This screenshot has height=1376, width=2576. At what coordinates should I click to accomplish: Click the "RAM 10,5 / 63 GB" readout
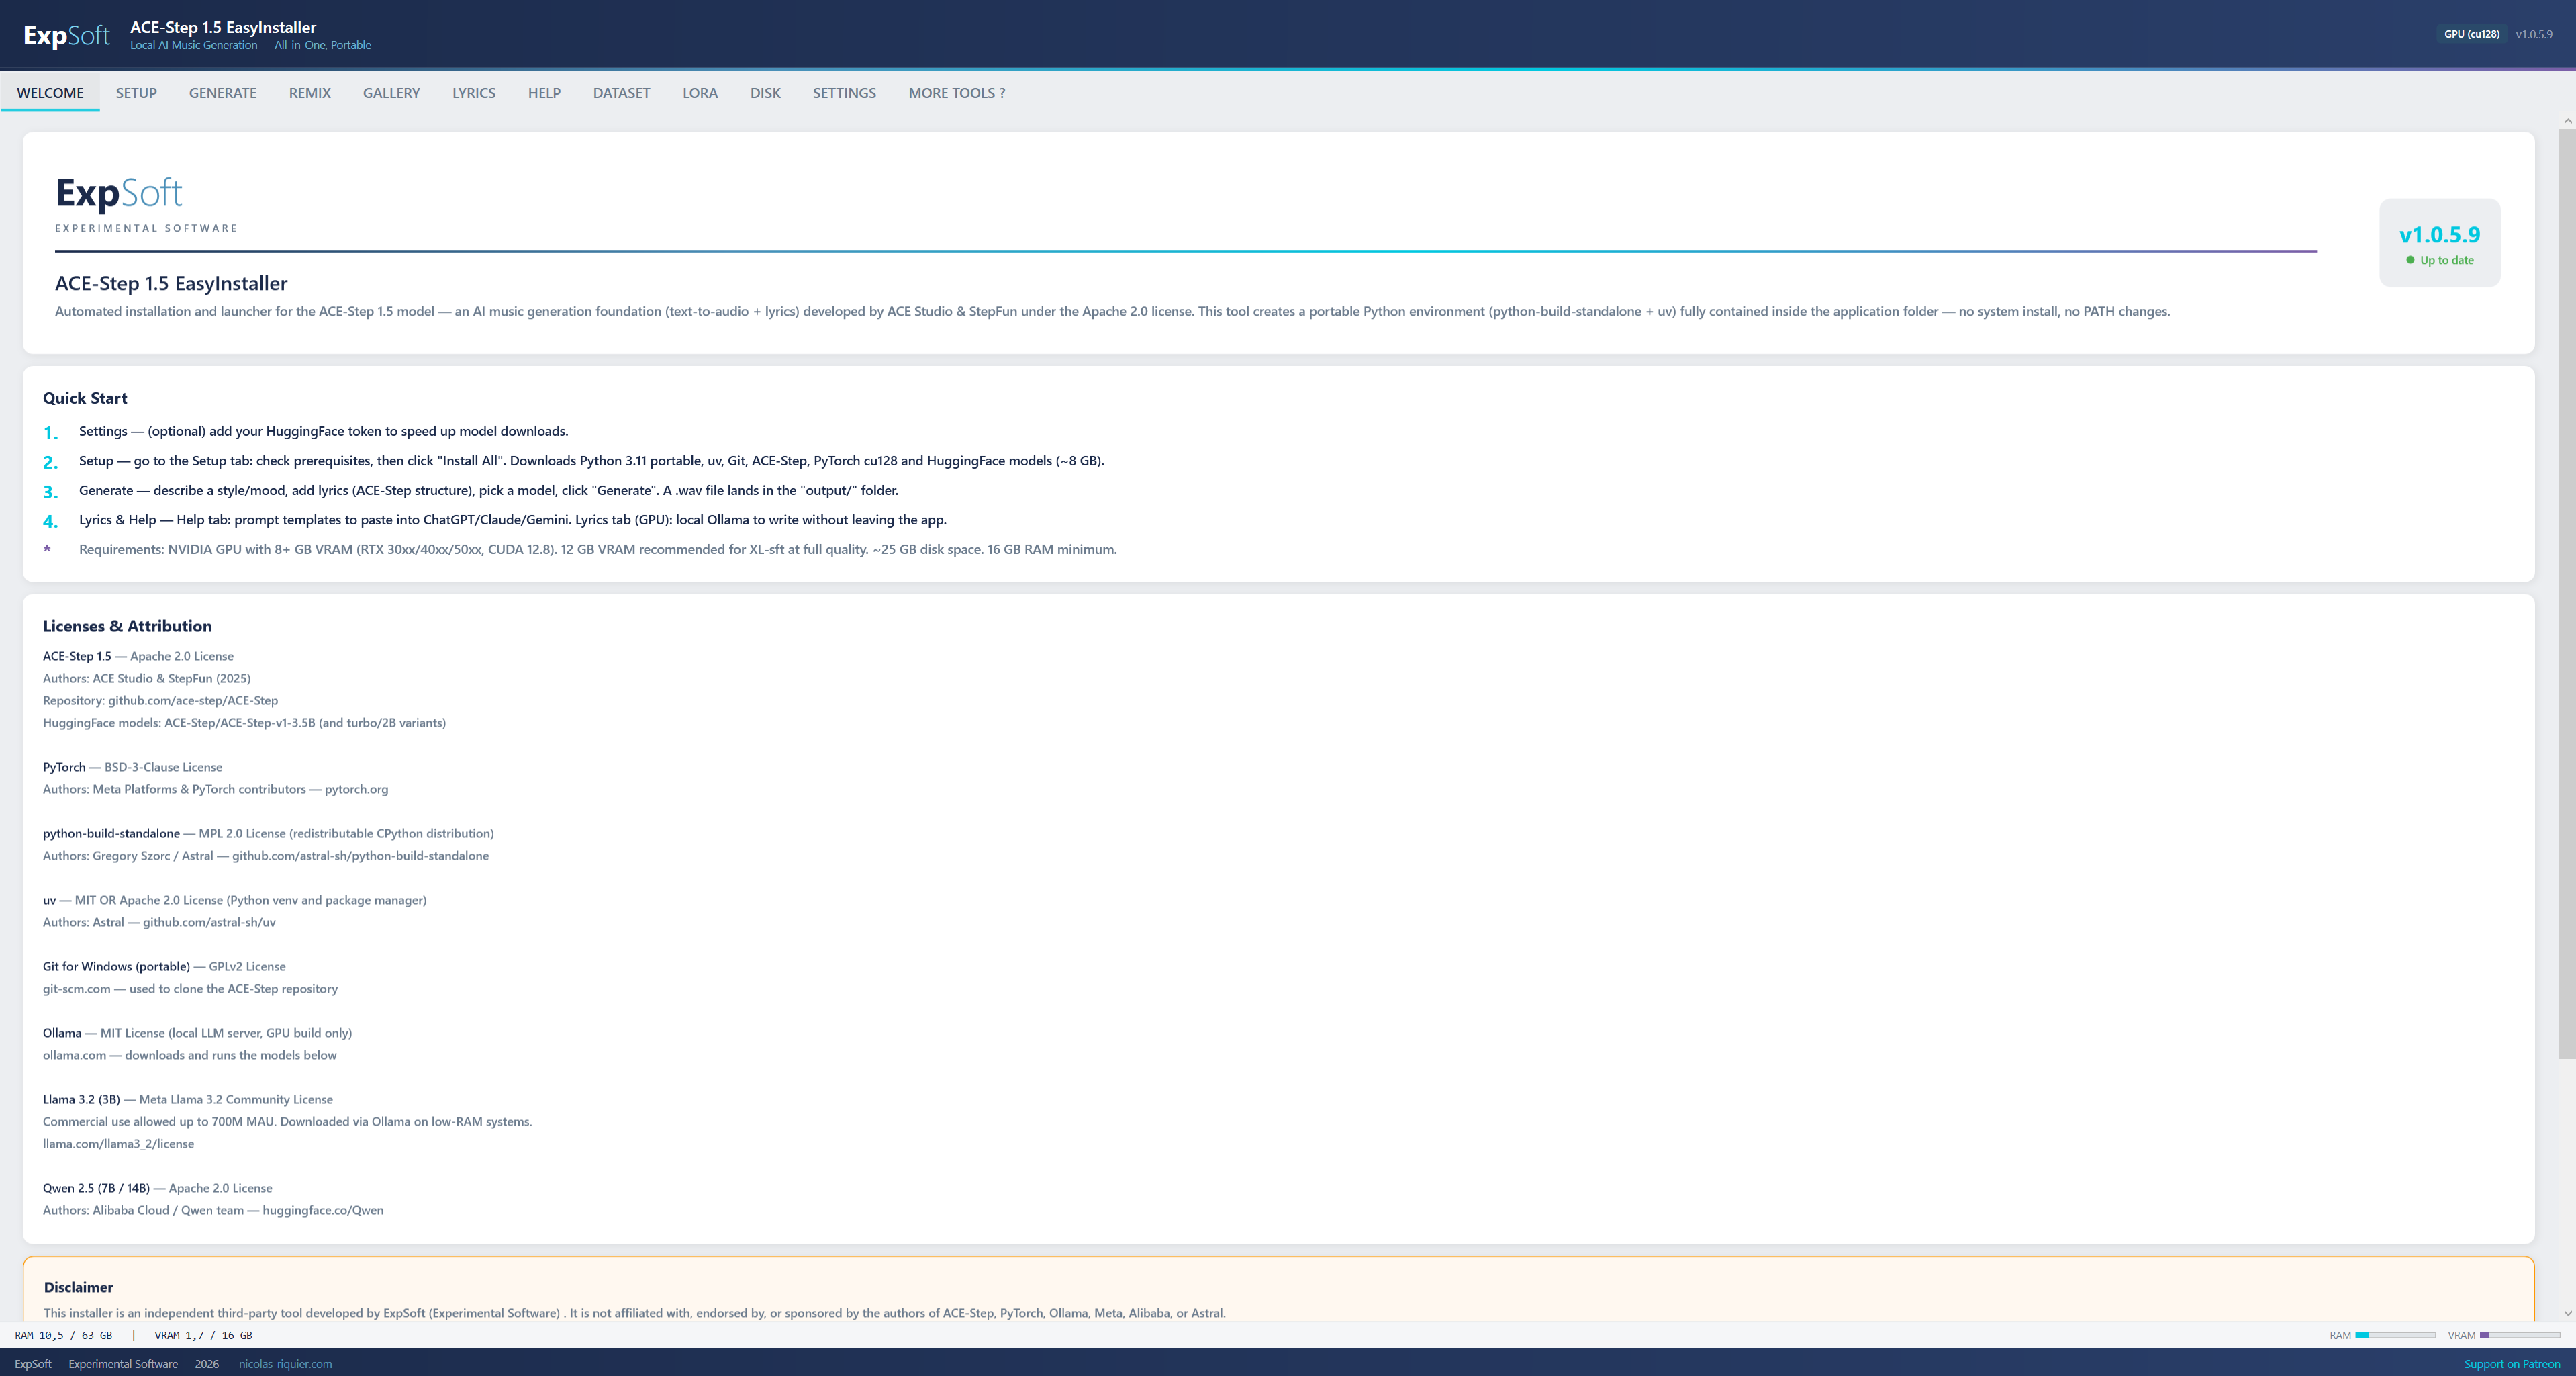coord(63,1335)
